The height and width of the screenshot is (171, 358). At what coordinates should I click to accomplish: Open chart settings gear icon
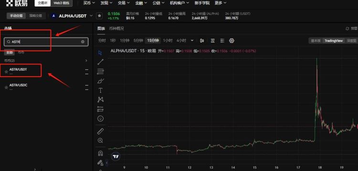pos(232,41)
